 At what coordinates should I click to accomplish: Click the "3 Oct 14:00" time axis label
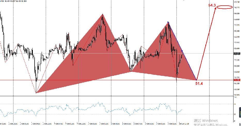coord(36,124)
